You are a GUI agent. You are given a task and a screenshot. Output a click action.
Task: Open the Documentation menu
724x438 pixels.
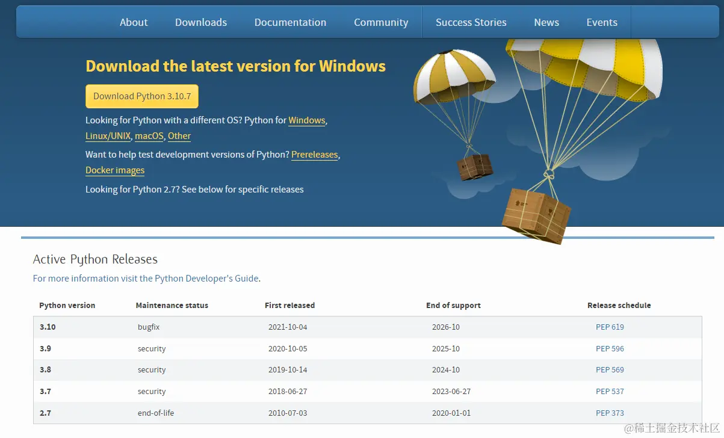(x=290, y=22)
